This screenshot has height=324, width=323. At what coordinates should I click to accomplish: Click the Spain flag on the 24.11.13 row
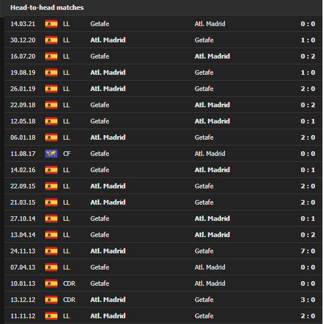[51, 251]
